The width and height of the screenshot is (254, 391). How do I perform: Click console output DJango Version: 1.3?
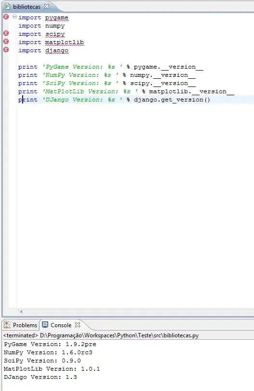tap(40, 377)
